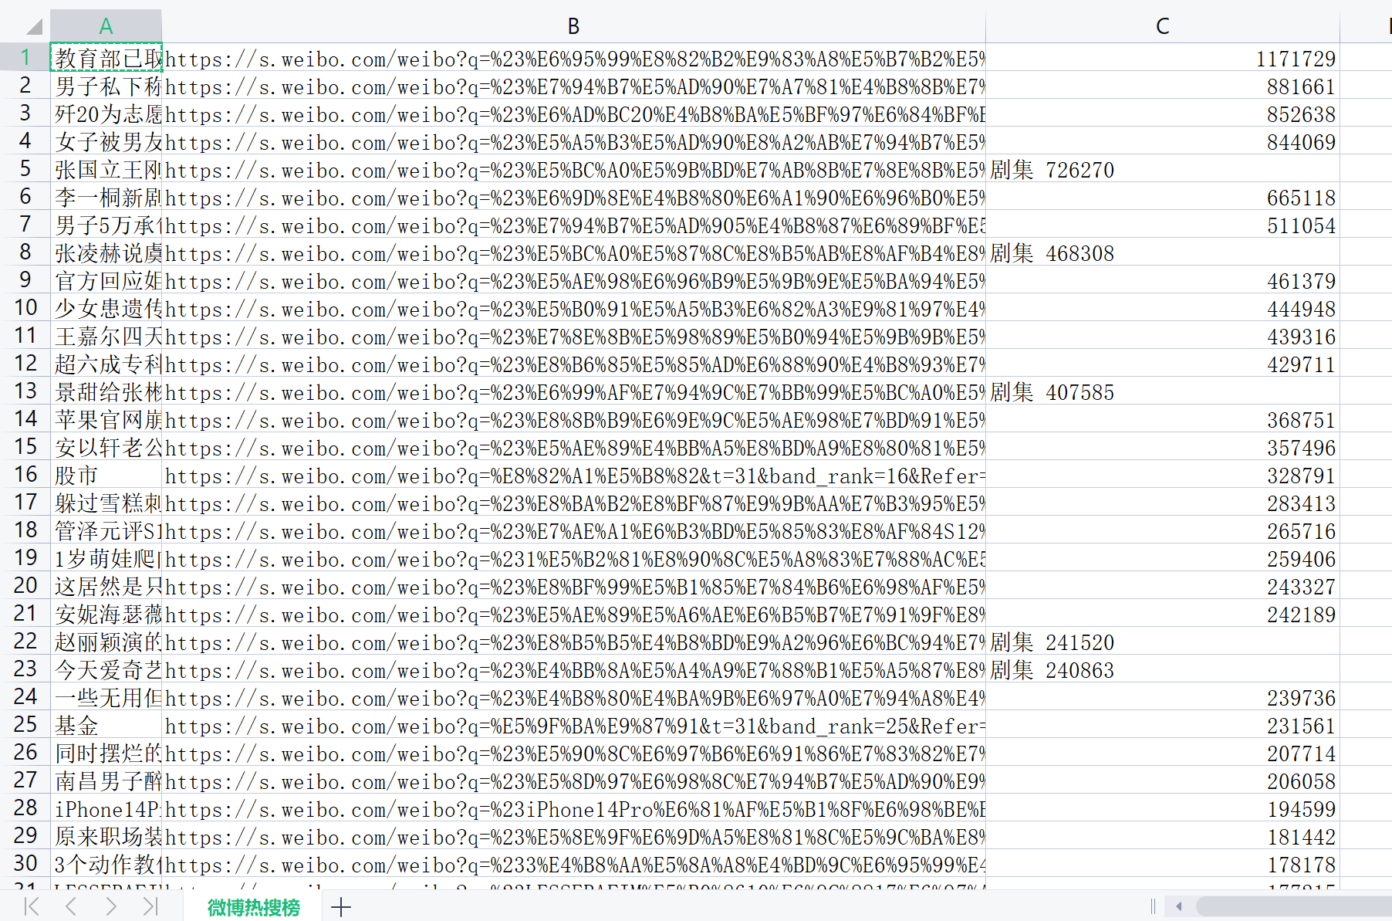Click cell with value 1171729
Screen dimensions: 1392x921
1162,58
